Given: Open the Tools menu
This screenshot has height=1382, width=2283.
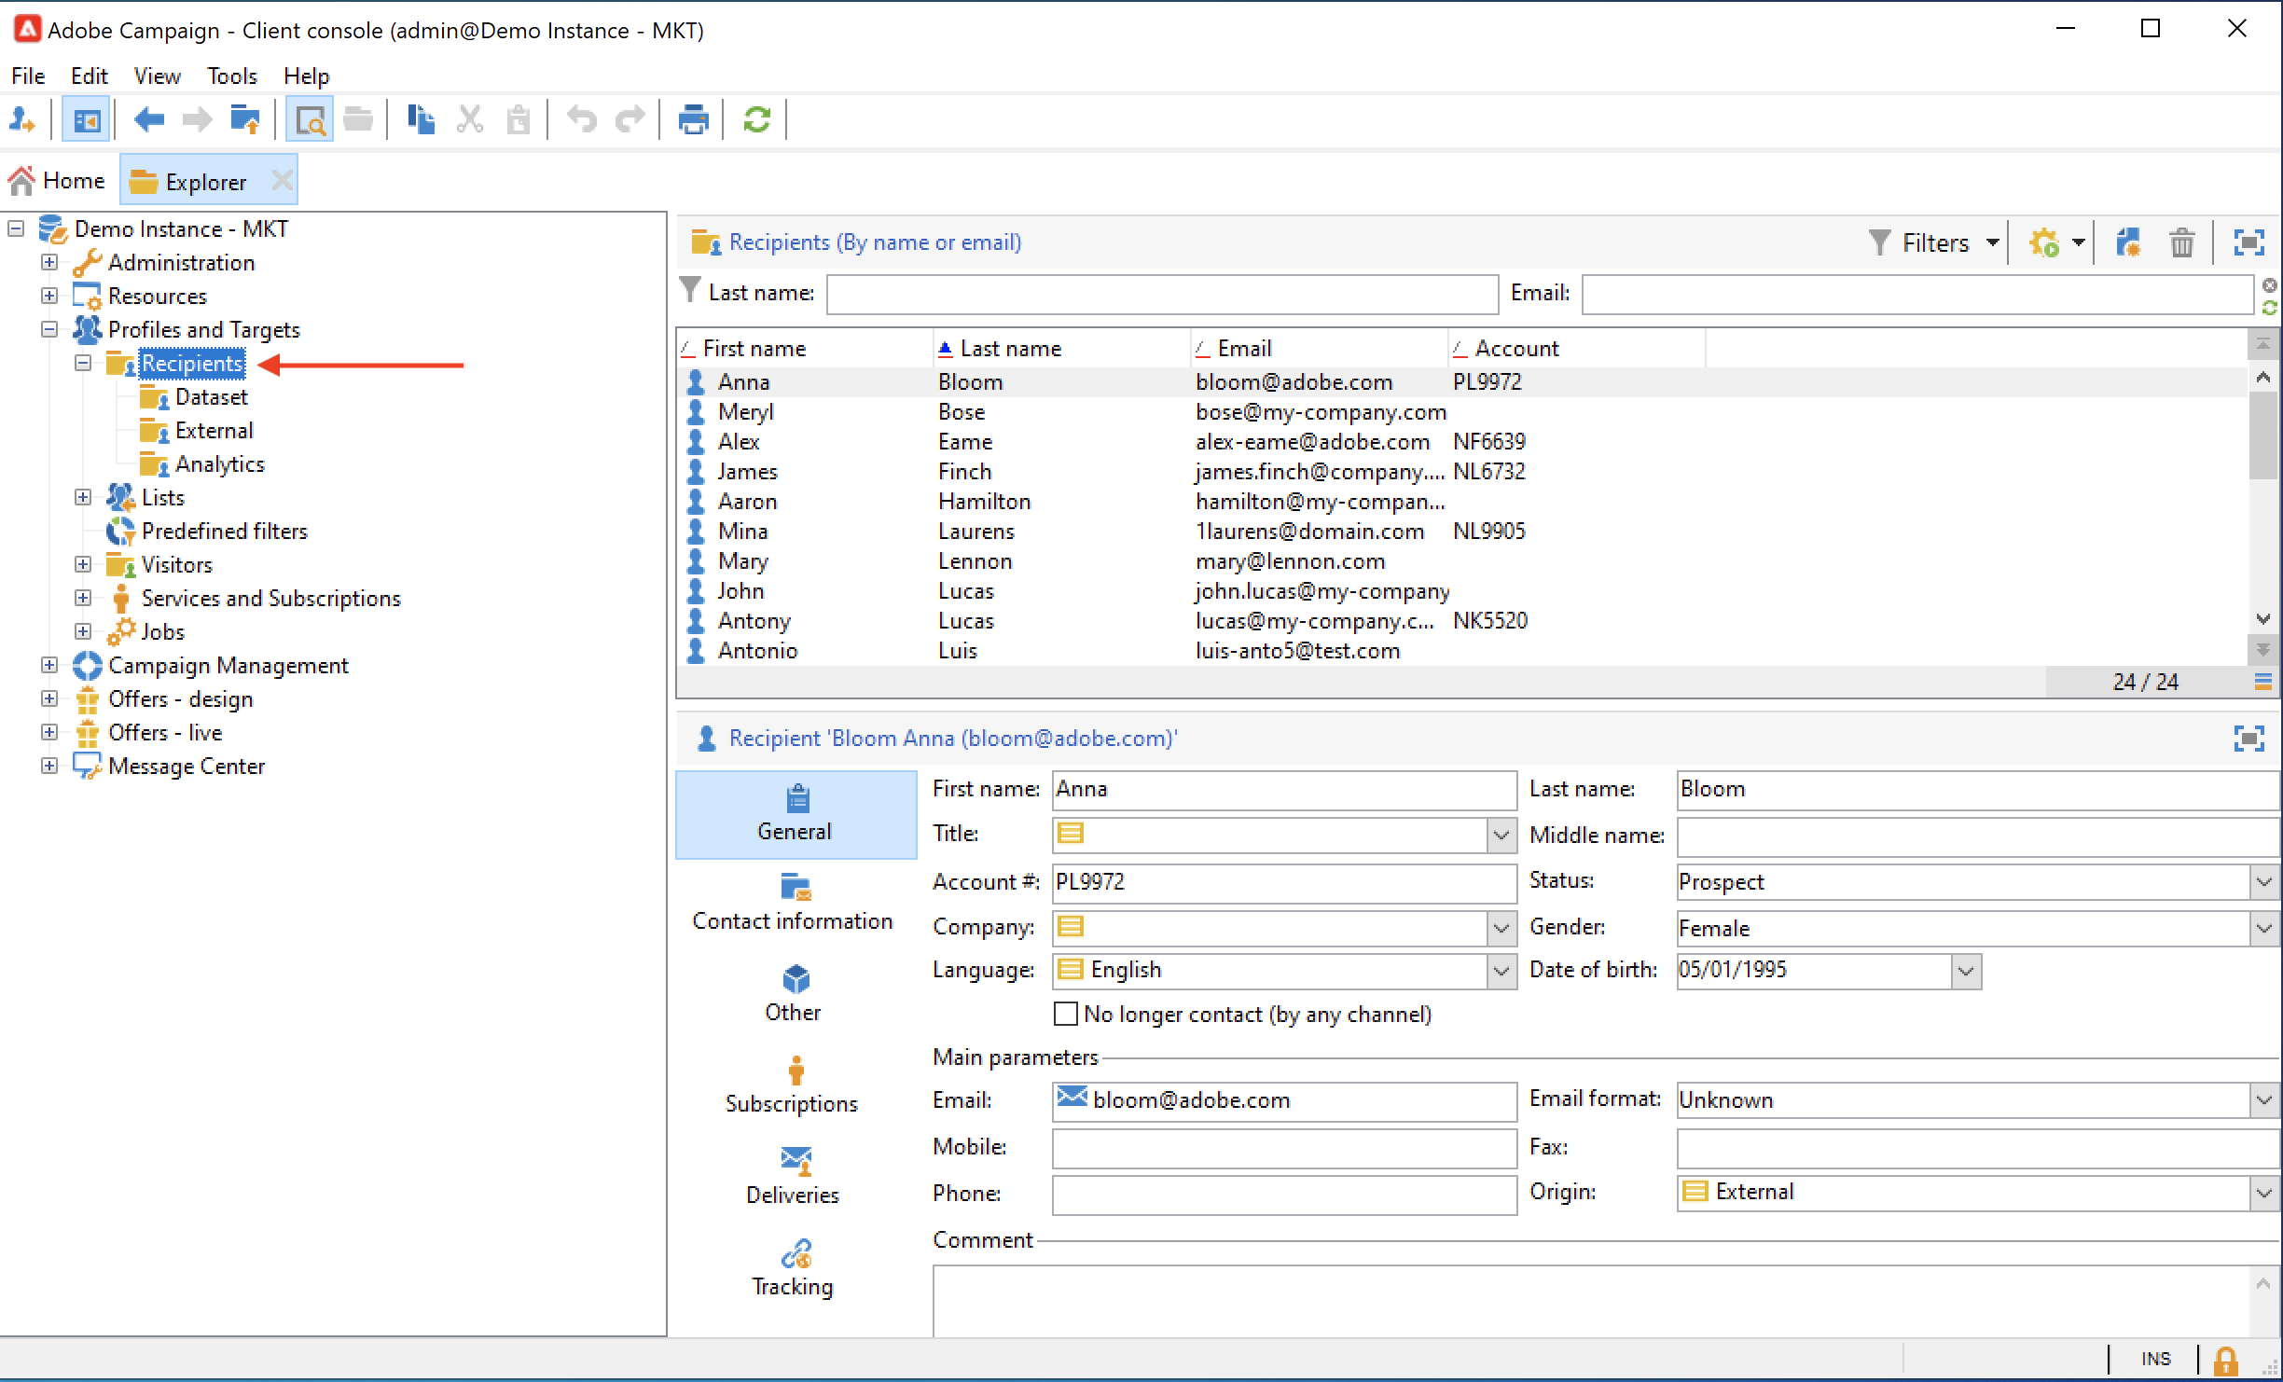Looking at the screenshot, I should pyautogui.click(x=231, y=76).
